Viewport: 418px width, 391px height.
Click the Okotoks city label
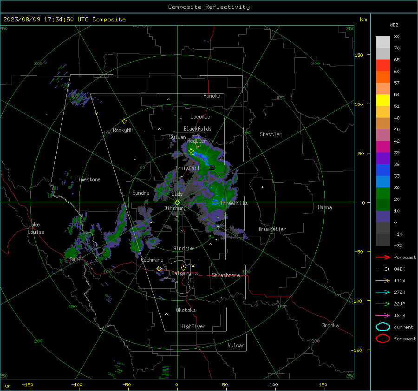[x=186, y=310]
